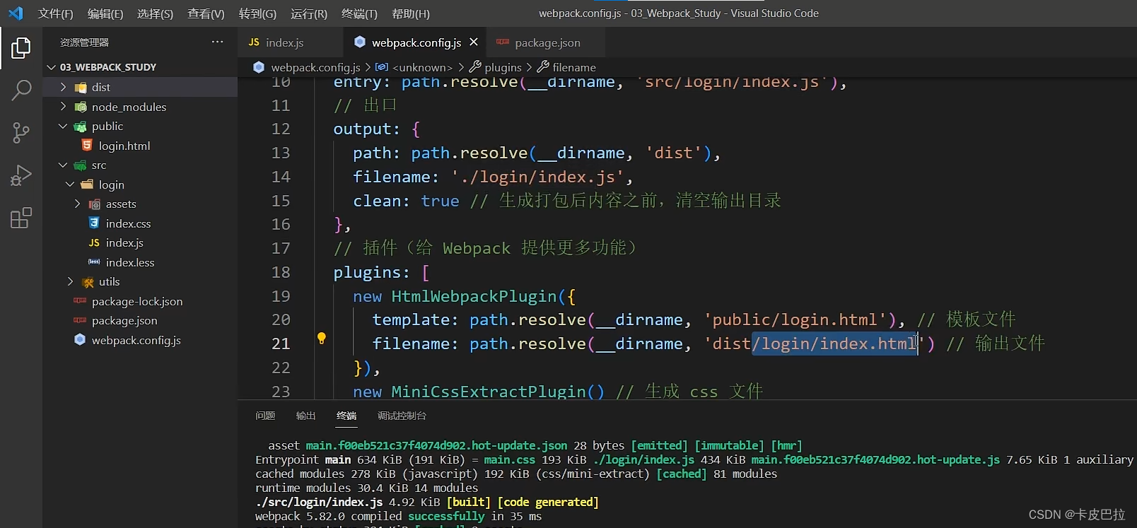The width and height of the screenshot is (1137, 528).
Task: Click the node_modules folder icon
Action: pos(81,107)
